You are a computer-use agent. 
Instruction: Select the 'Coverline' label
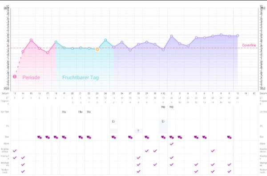pyautogui.click(x=249, y=45)
